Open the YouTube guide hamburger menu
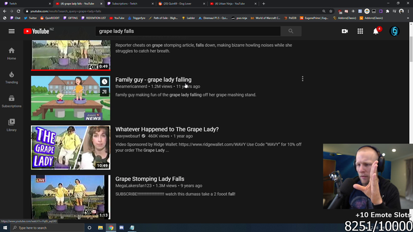Viewport: 413px width, 232px height. (12, 31)
